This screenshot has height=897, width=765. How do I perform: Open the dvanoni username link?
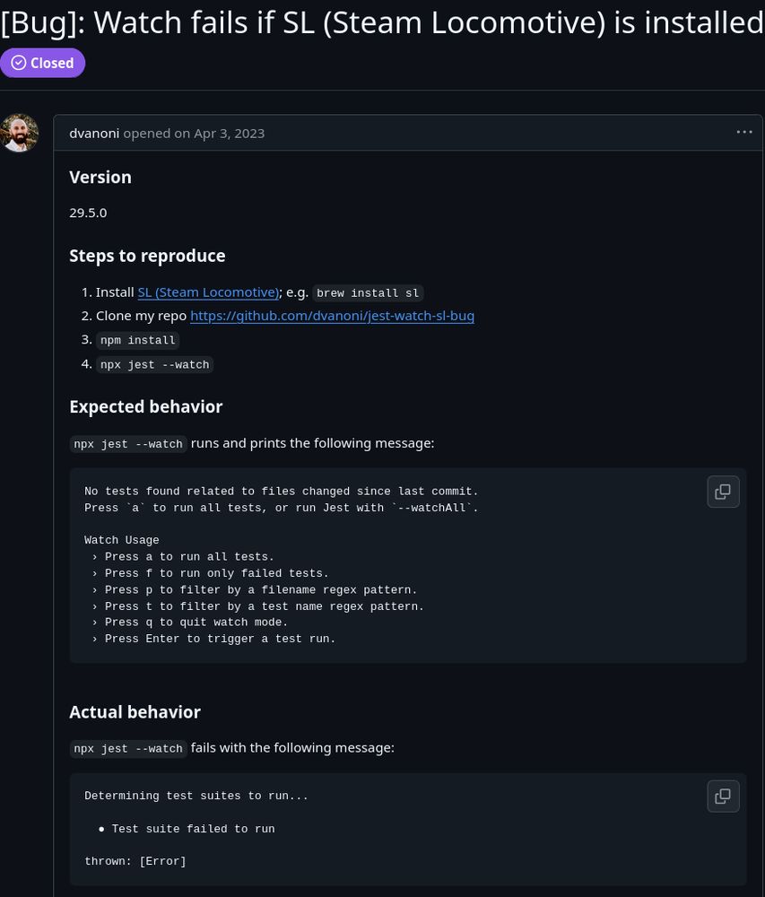click(94, 133)
